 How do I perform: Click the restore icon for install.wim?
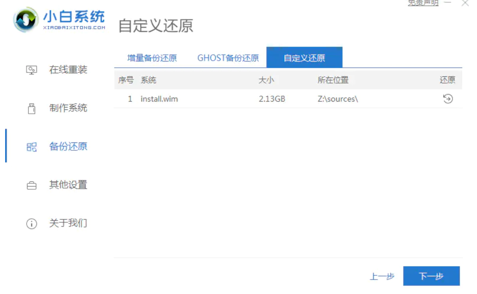(x=448, y=99)
